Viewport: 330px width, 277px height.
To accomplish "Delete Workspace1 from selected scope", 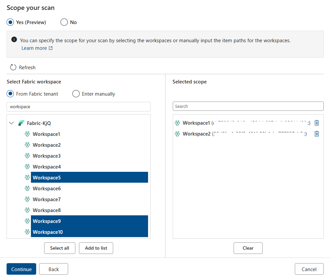I will click(x=317, y=123).
